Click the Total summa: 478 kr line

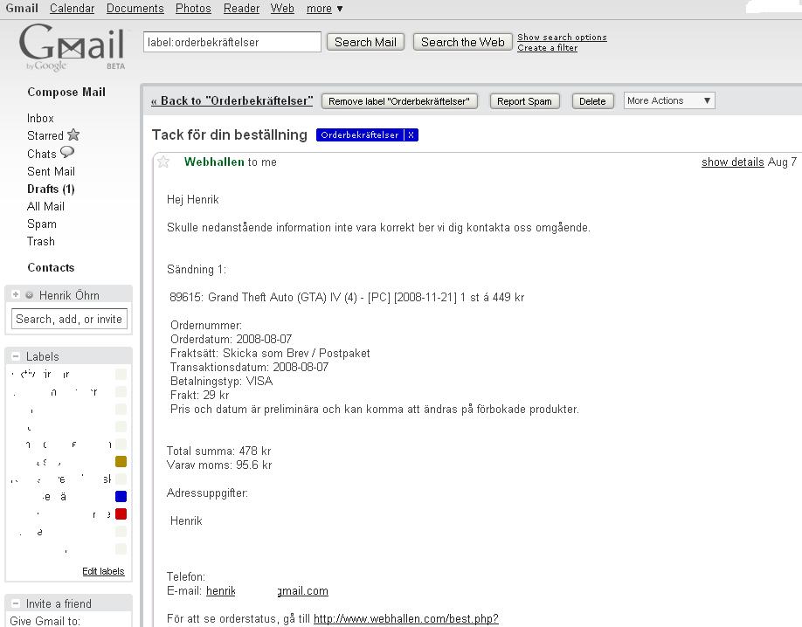(218, 451)
